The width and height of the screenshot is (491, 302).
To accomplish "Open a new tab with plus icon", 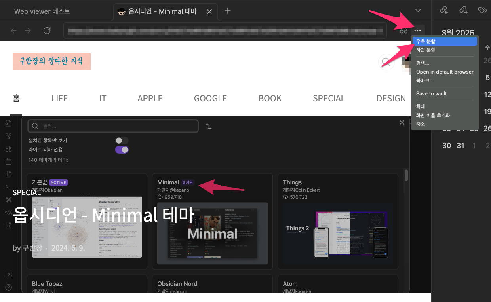I will [227, 11].
